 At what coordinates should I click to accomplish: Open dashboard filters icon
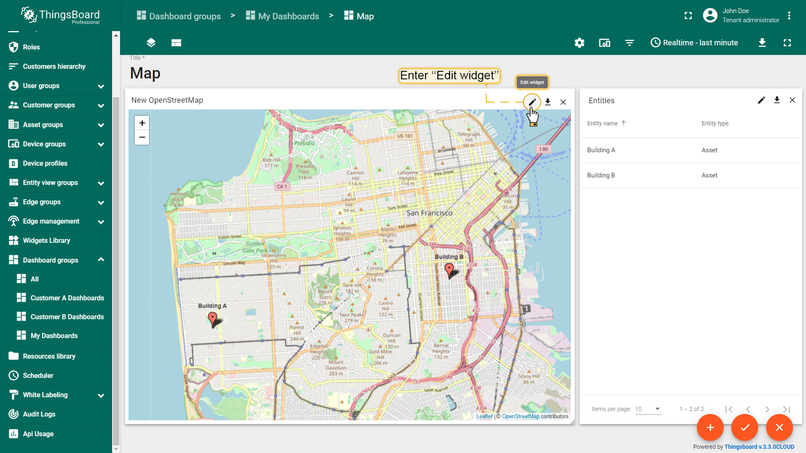click(x=629, y=43)
